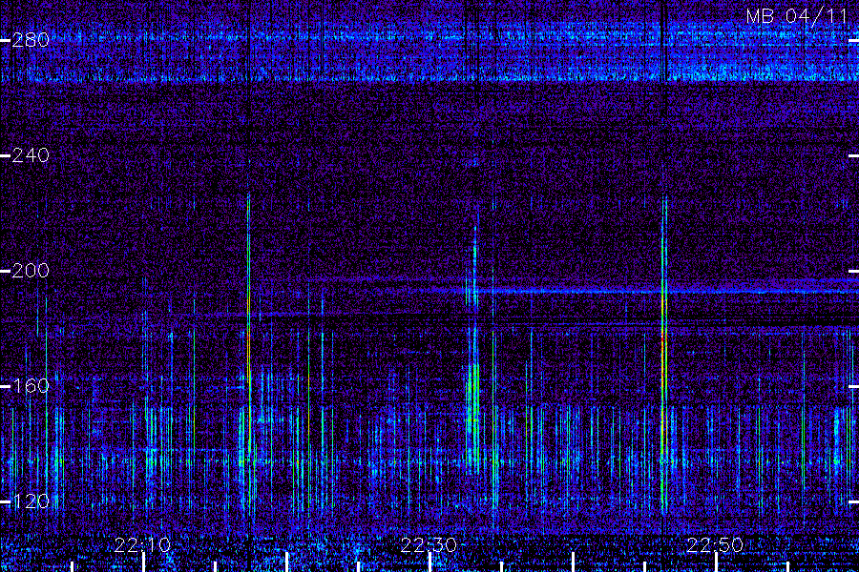Image resolution: width=859 pixels, height=572 pixels.
Task: Click the 280 frequency axis label
Action: [31, 40]
